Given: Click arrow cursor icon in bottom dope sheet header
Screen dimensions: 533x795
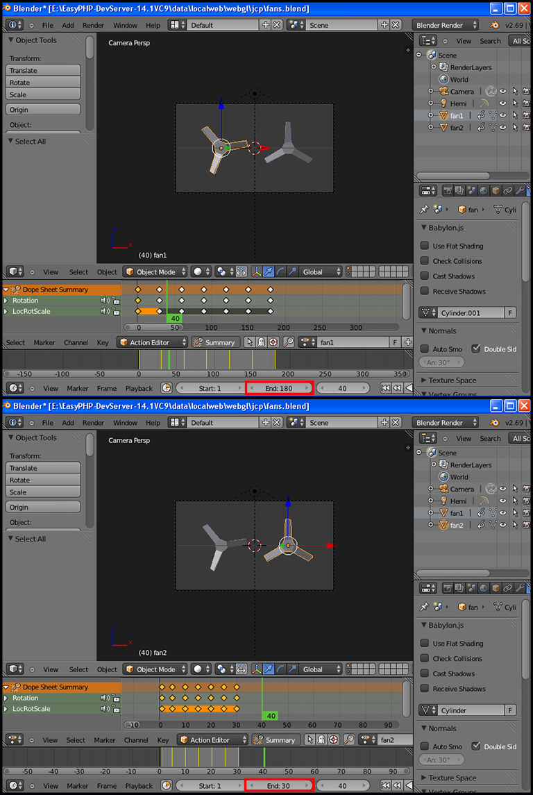Looking at the screenshot, I should (x=310, y=739).
